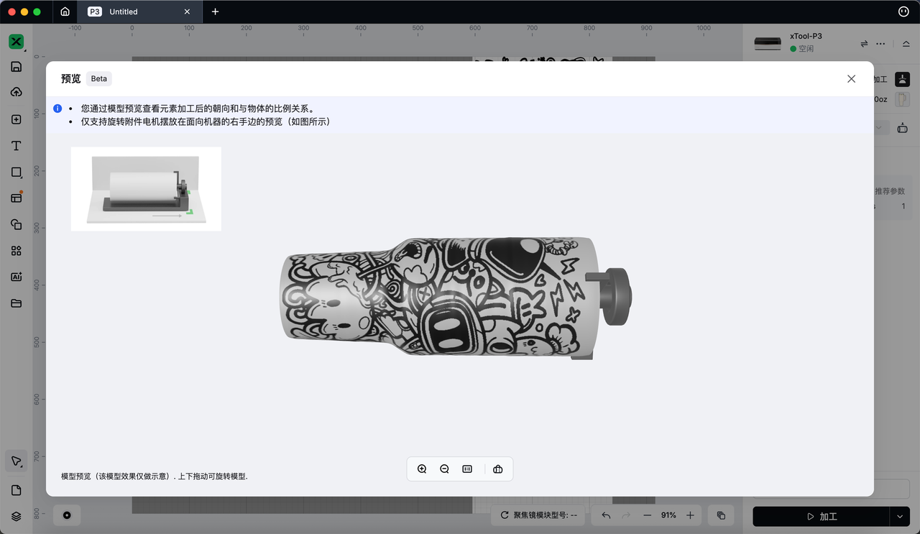
Task: Switch to the Untitled P3 tab
Action: (x=137, y=11)
